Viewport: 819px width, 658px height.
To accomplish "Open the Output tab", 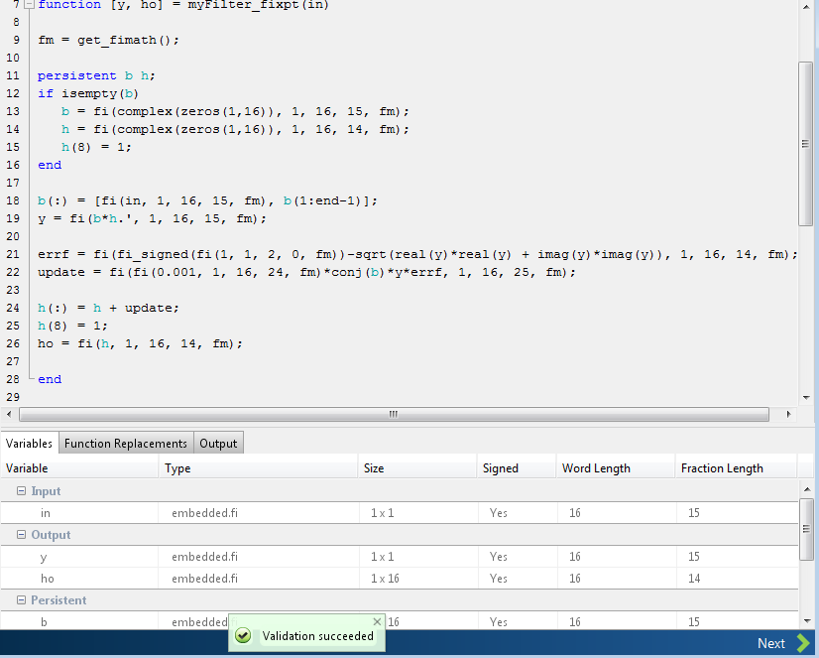I will tap(218, 444).
